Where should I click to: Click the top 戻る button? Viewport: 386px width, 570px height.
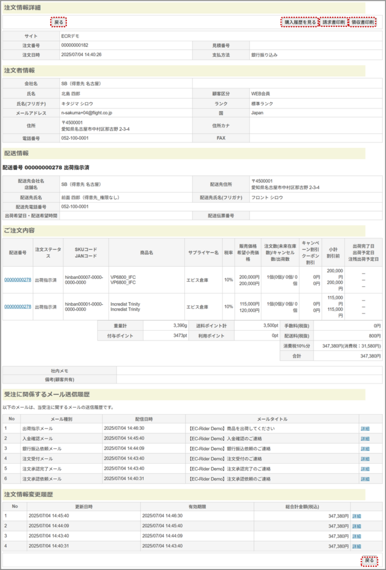point(58,22)
